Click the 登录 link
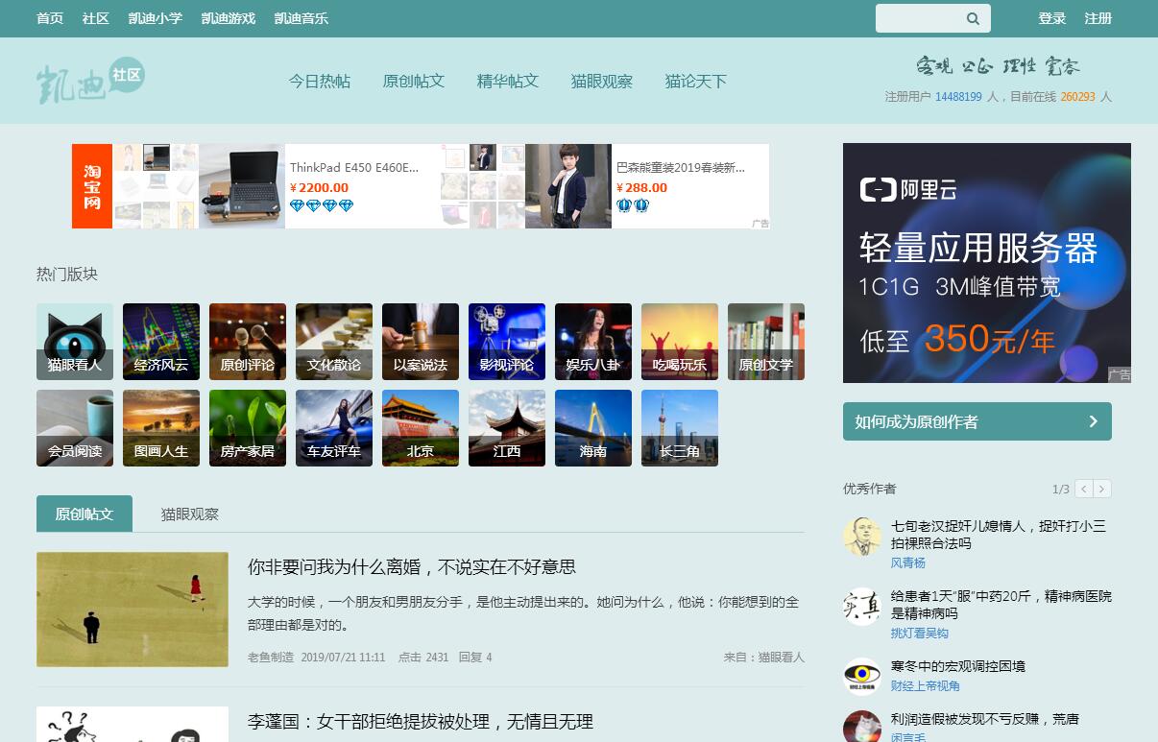 pos(1052,18)
